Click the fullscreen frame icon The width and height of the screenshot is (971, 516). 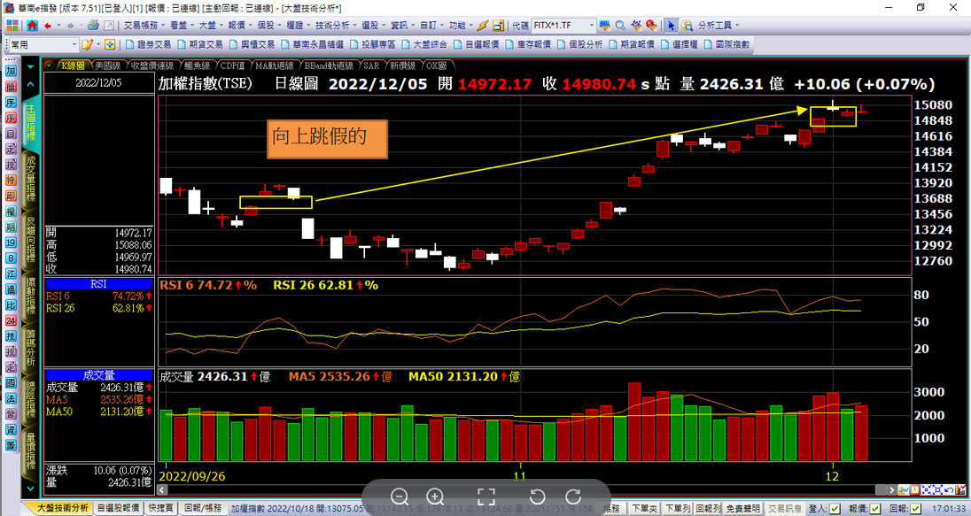(x=485, y=497)
